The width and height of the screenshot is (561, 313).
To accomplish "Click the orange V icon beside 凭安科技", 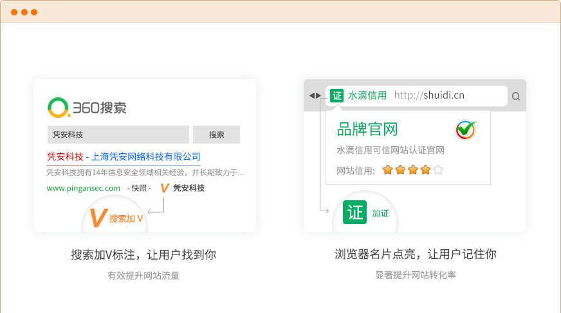I will pyautogui.click(x=165, y=187).
